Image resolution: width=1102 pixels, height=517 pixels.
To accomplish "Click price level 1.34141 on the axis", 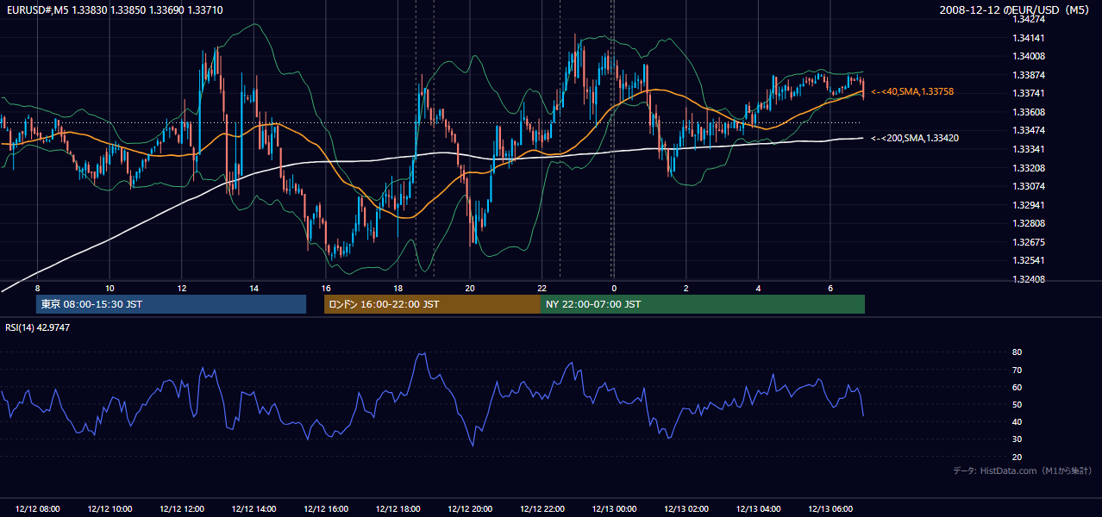I will [x=1030, y=38].
